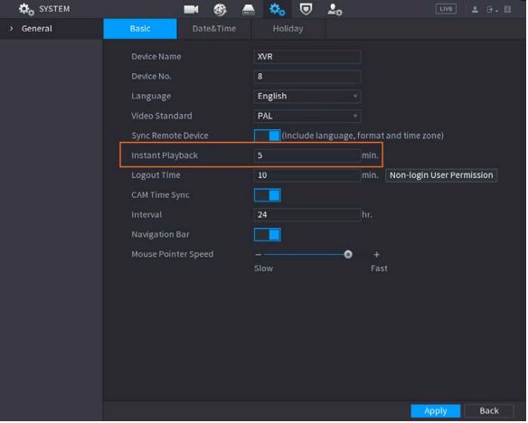Open the Security shield icon
Screen dimensions: 528x423
pyautogui.click(x=306, y=9)
